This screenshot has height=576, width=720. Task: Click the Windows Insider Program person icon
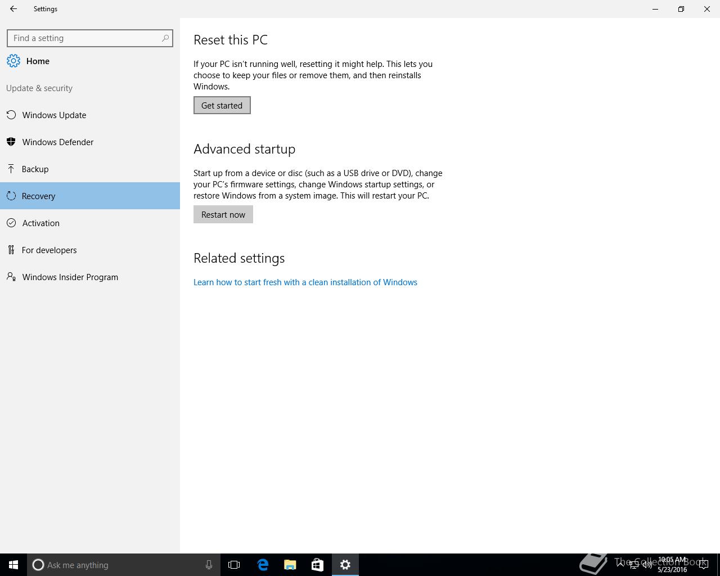pos(11,277)
